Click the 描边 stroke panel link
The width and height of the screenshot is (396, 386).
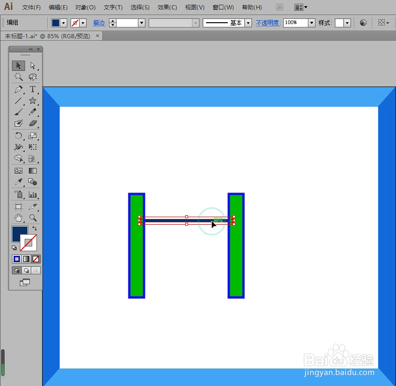point(99,23)
